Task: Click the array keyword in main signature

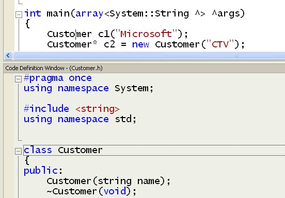Action: coord(89,14)
